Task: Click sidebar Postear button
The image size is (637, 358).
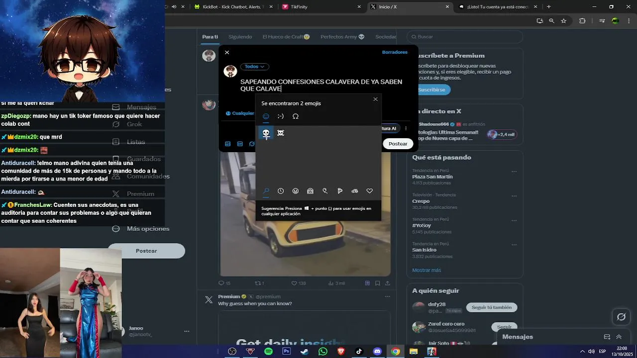Action: (x=146, y=251)
